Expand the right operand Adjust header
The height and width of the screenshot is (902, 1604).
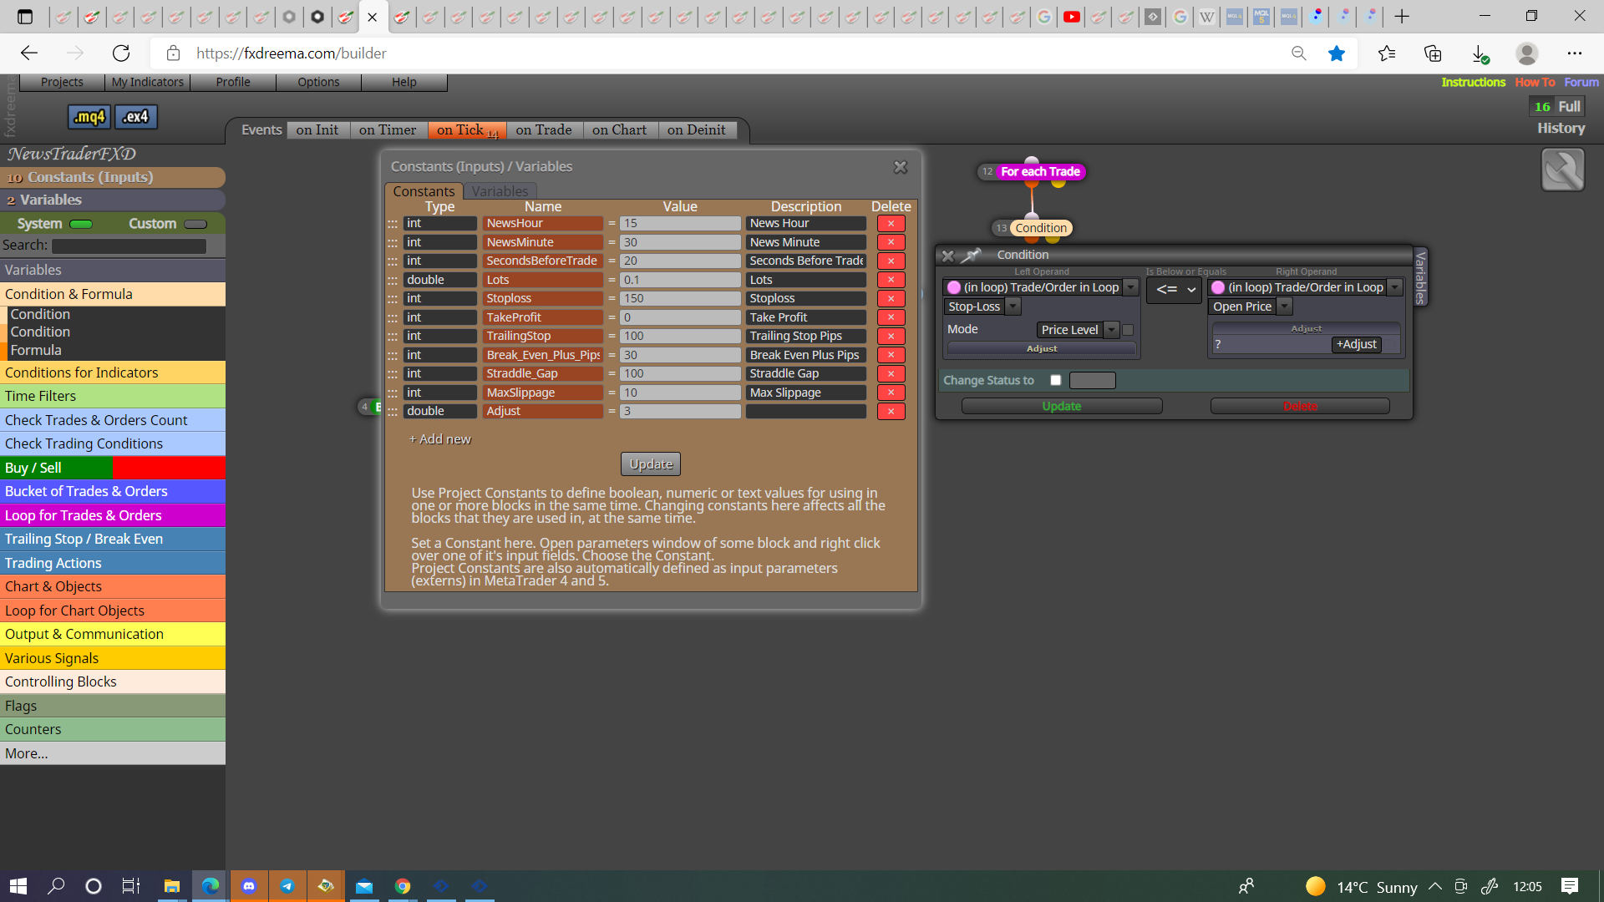point(1306,329)
